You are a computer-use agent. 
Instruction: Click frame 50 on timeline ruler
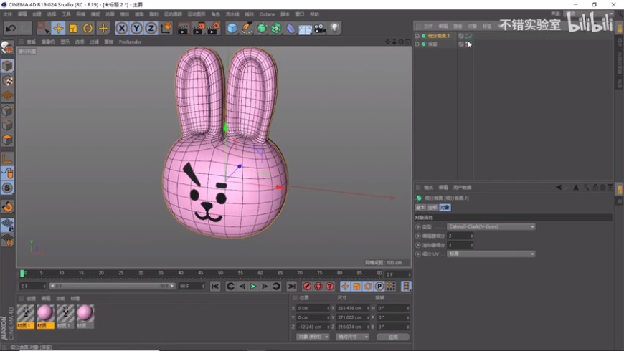220,273
